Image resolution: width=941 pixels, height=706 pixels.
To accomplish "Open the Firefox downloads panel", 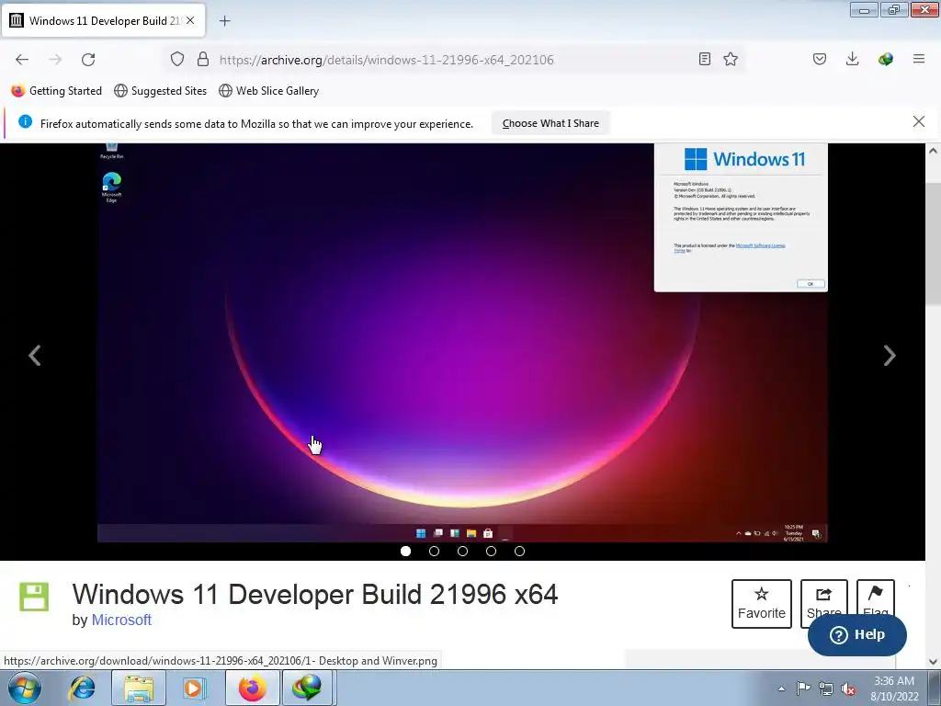I will coord(852,59).
